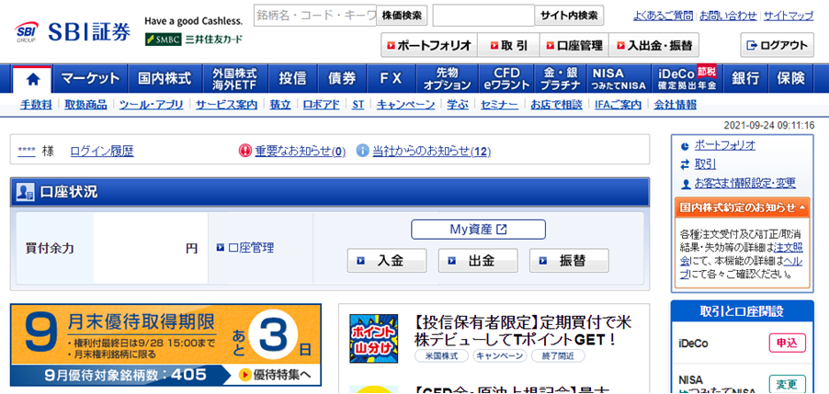The width and height of the screenshot is (829, 394).
Task: Open the 債券 tab
Action: (x=342, y=79)
